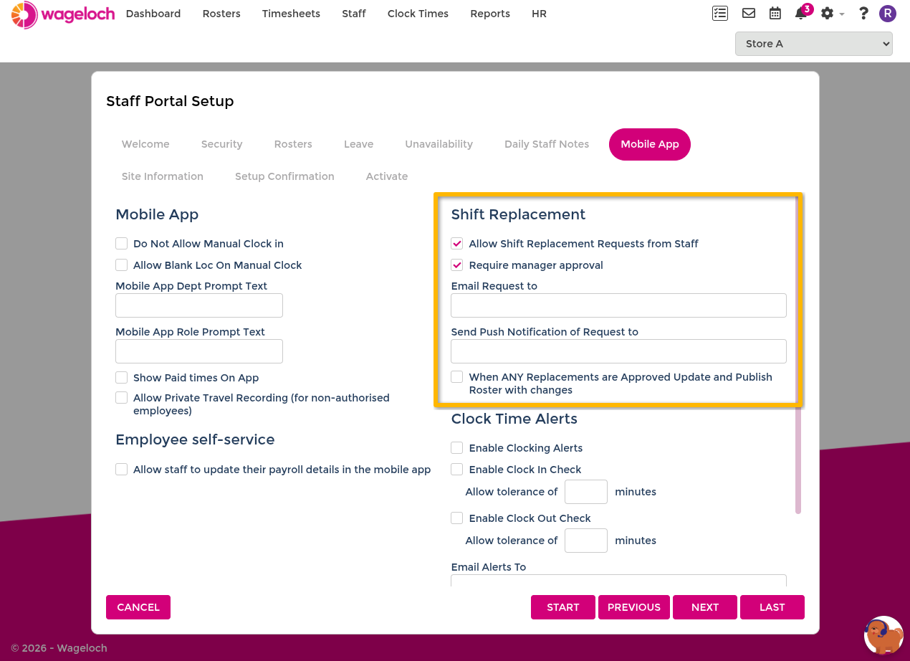Viewport: 910px width, 661px height.
Task: Tick Do Not Allow Manual Clock in
Action: [122, 244]
